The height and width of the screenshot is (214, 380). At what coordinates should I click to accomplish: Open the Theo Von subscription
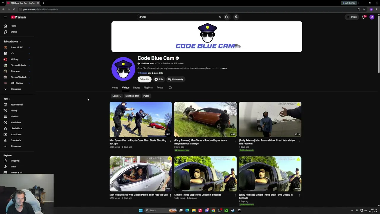coord(15,71)
